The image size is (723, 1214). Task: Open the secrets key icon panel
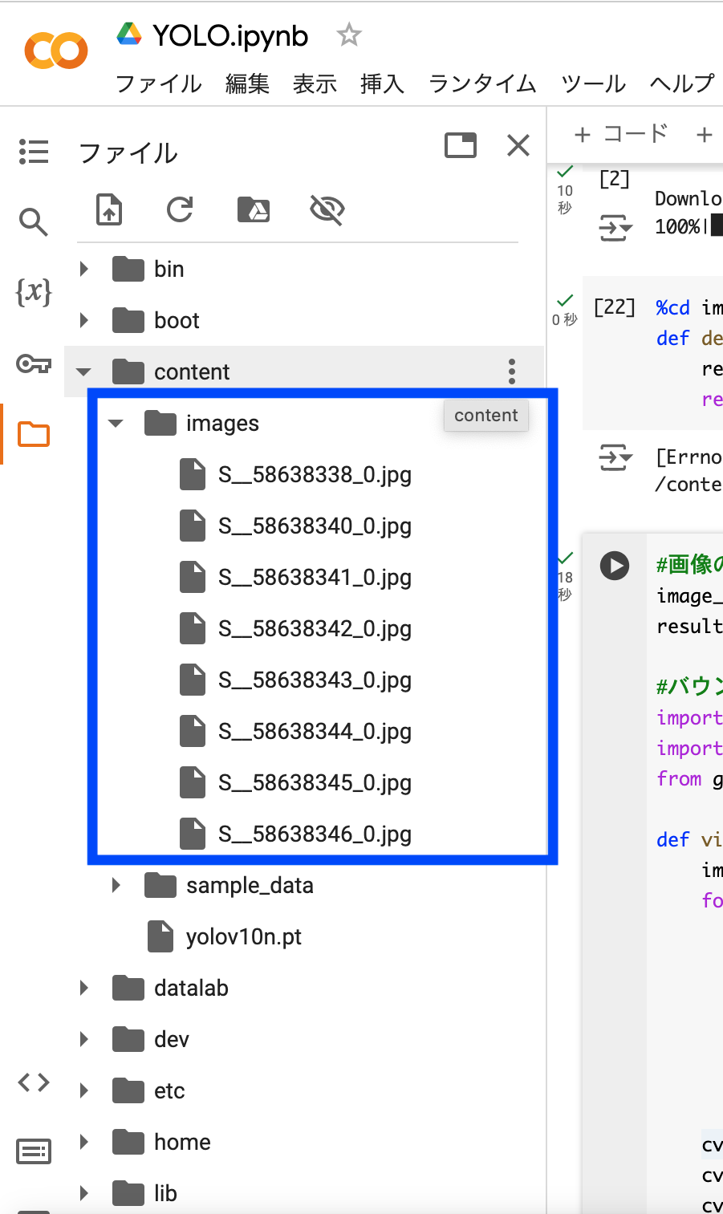click(34, 364)
